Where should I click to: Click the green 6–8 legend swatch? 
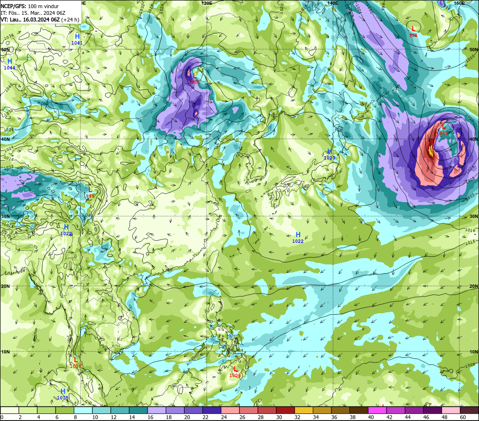pos(65,410)
